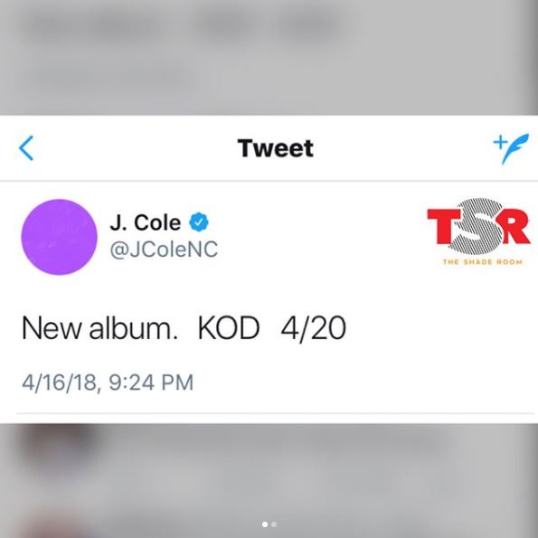
Task: Open the J. Cole display name
Action: tap(146, 222)
